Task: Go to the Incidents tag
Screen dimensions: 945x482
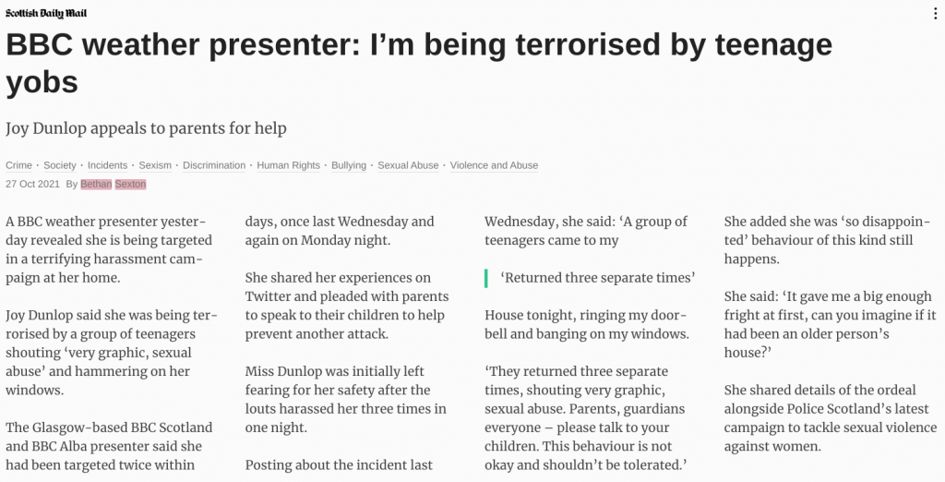Action: click(x=107, y=165)
